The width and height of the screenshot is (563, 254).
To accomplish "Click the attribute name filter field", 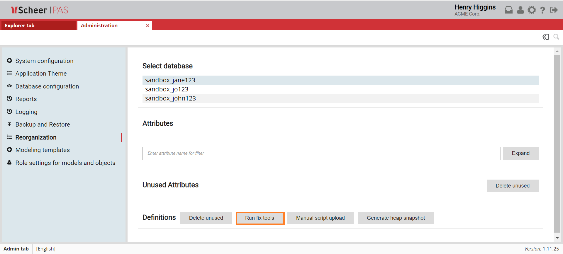I will (321, 153).
